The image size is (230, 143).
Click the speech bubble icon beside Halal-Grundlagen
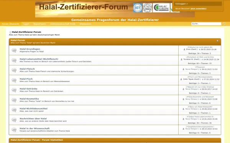click(x=14, y=50)
